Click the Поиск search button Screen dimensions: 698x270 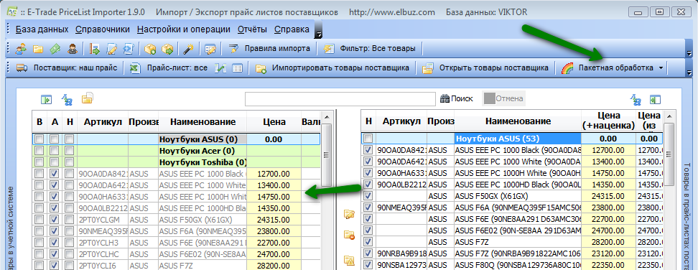(x=456, y=99)
